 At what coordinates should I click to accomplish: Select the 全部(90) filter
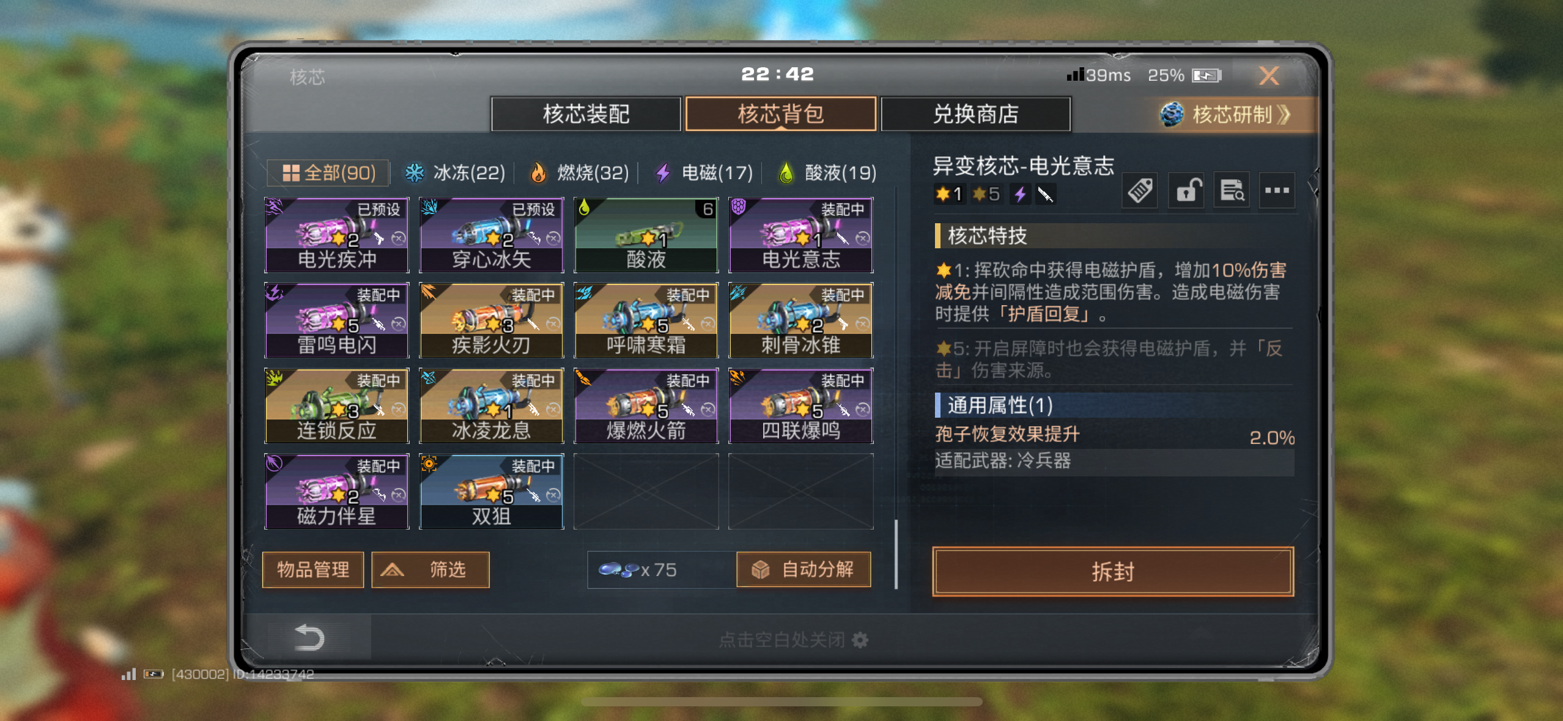click(328, 173)
